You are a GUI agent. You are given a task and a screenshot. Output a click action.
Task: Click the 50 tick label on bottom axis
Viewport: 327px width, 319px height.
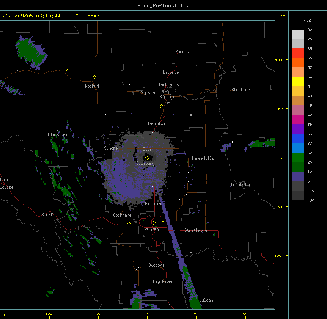[195, 314]
